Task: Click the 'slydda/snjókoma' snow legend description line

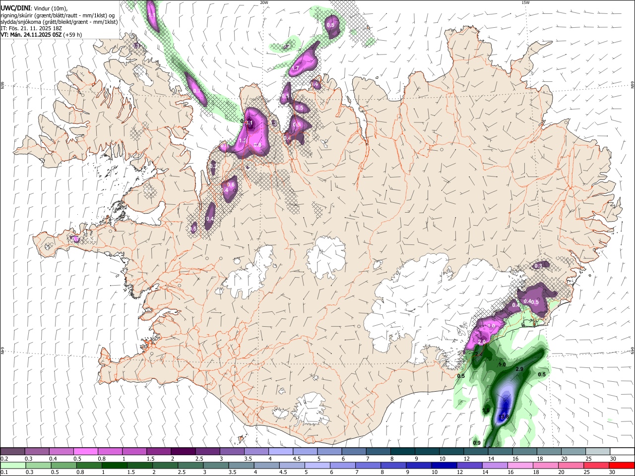Action: [x=59, y=22]
